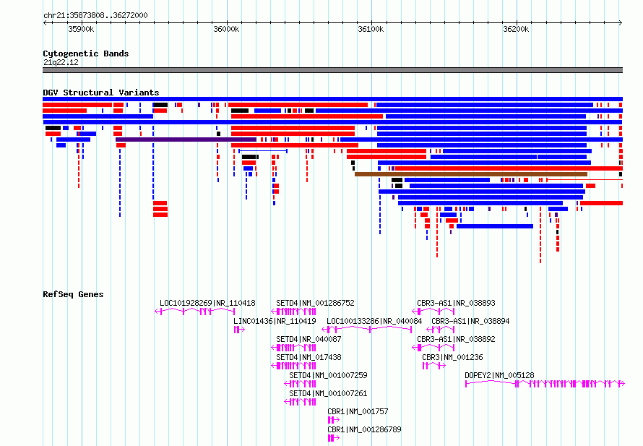
Task: Click the LOC100133286|NR_040084 gene label
Action: click(374, 321)
